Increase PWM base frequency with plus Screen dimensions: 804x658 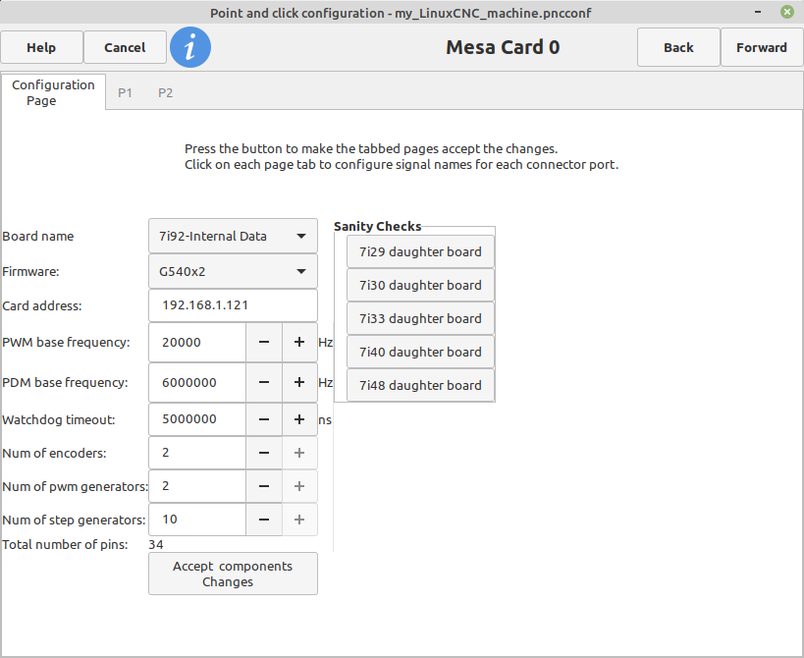[x=299, y=342]
